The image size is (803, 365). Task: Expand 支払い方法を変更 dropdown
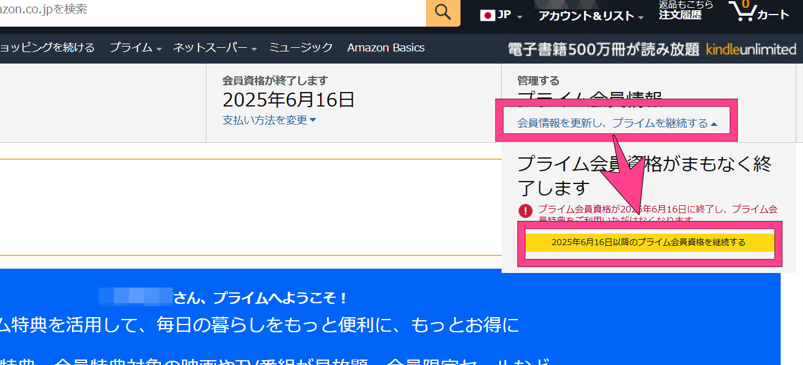pos(269,120)
